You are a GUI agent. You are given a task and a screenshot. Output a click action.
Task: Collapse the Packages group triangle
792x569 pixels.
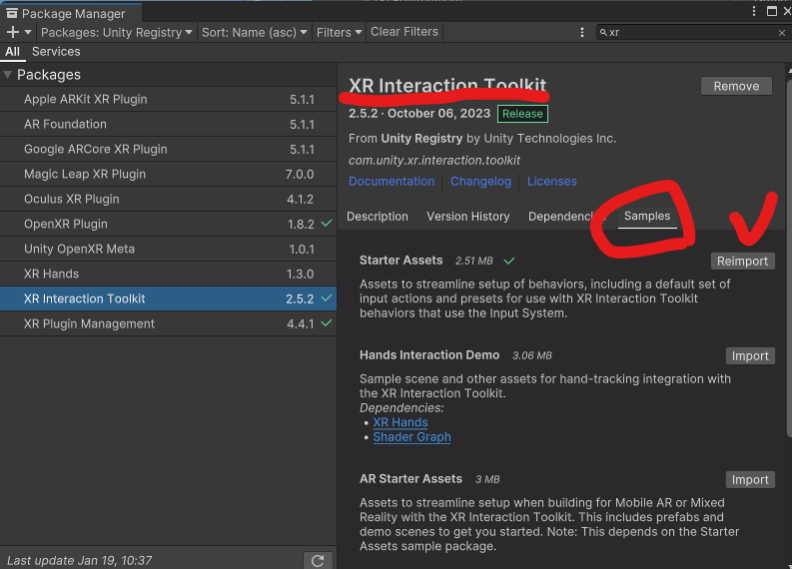8,75
